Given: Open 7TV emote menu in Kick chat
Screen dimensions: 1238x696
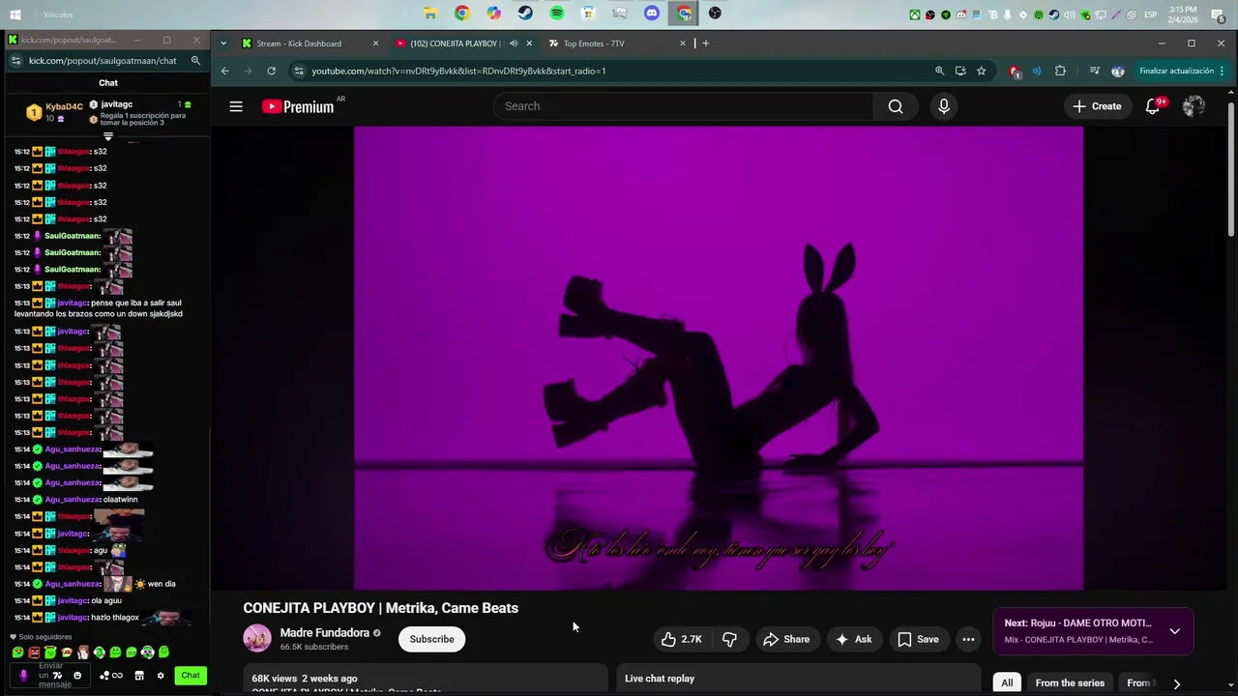Looking at the screenshot, I should 57,676.
